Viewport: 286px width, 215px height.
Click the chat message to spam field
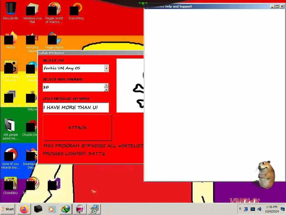(76, 107)
